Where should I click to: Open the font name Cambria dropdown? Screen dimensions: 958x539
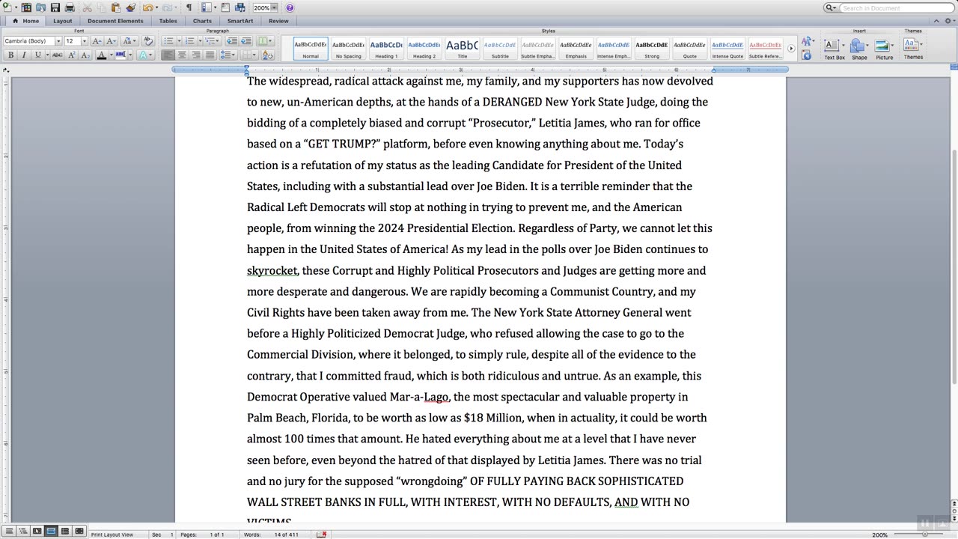click(58, 41)
